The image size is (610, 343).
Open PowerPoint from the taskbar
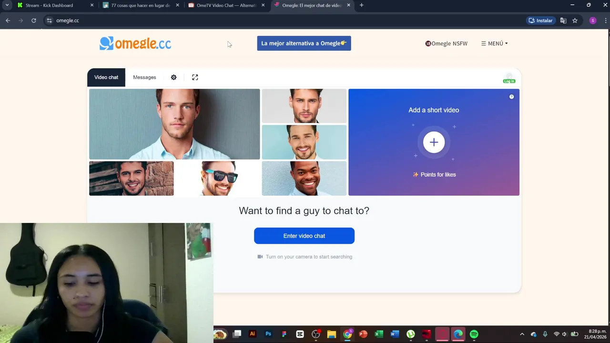(x=363, y=334)
